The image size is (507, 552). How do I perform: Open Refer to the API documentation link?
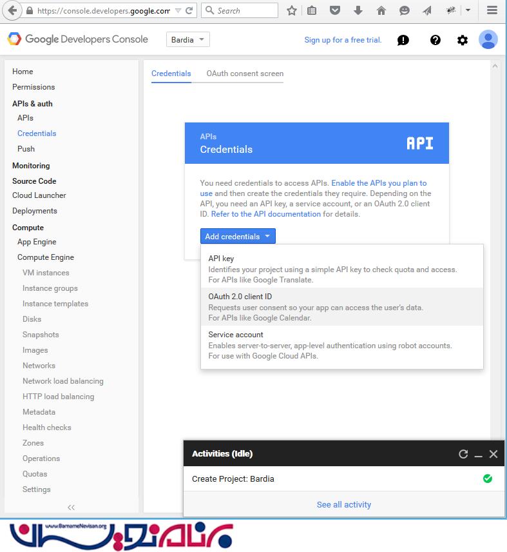[265, 214]
